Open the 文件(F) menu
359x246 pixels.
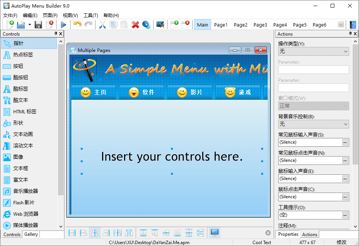10,15
